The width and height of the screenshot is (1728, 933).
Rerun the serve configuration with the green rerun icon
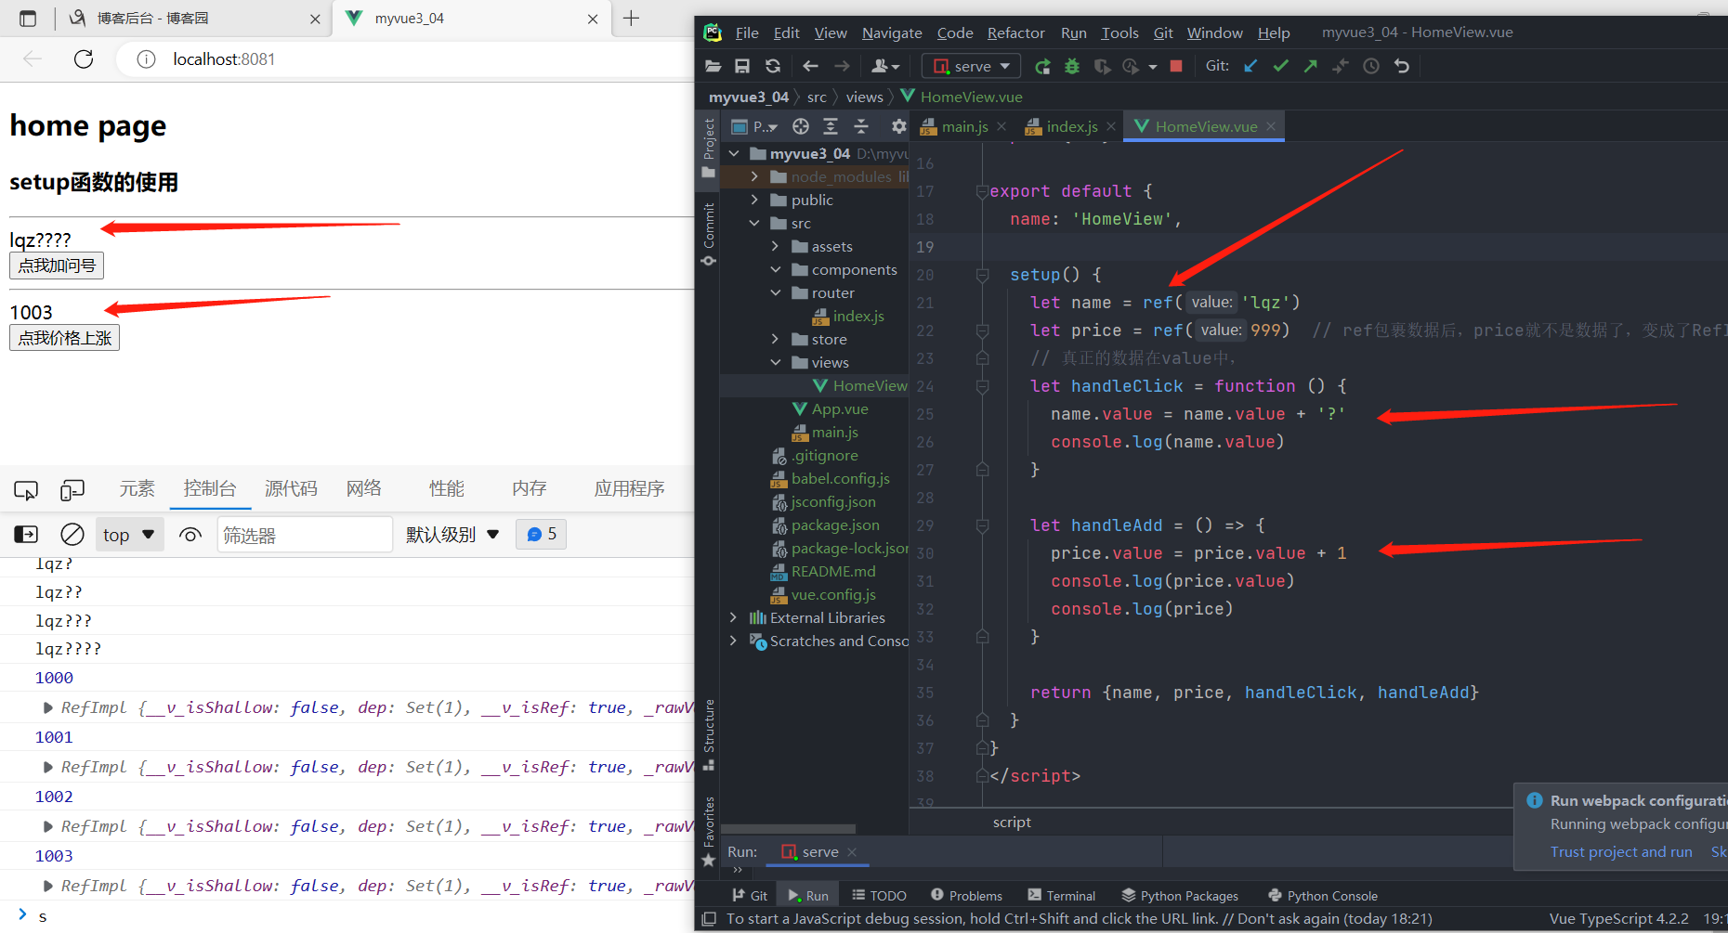(x=1042, y=66)
